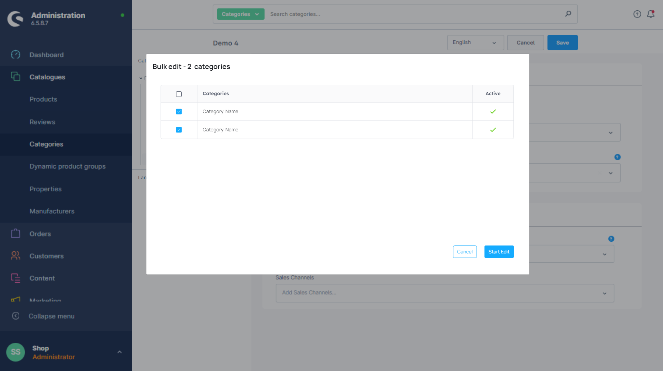Open the dropdown above Sales Channels

[571, 254]
